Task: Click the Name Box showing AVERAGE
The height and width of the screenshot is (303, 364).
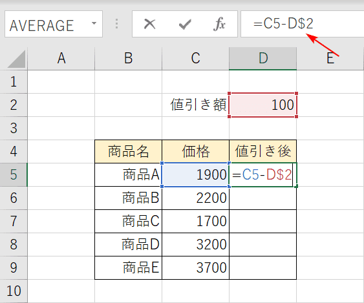Action: [x=54, y=24]
